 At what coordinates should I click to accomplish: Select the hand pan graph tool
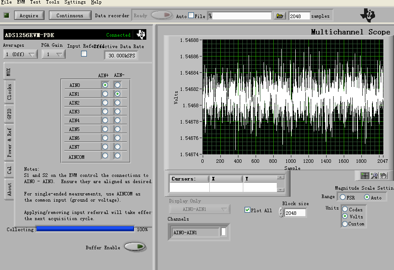click(x=383, y=175)
